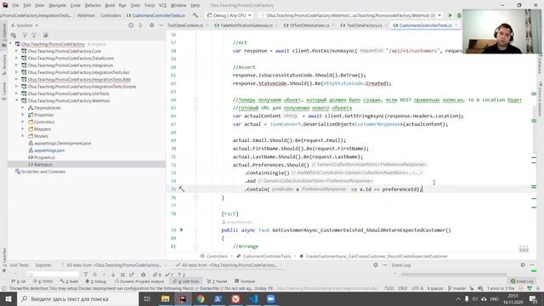The width and height of the screenshot is (544, 306).
Task: Click the Locate in Solution target icon
Action: (131, 25)
